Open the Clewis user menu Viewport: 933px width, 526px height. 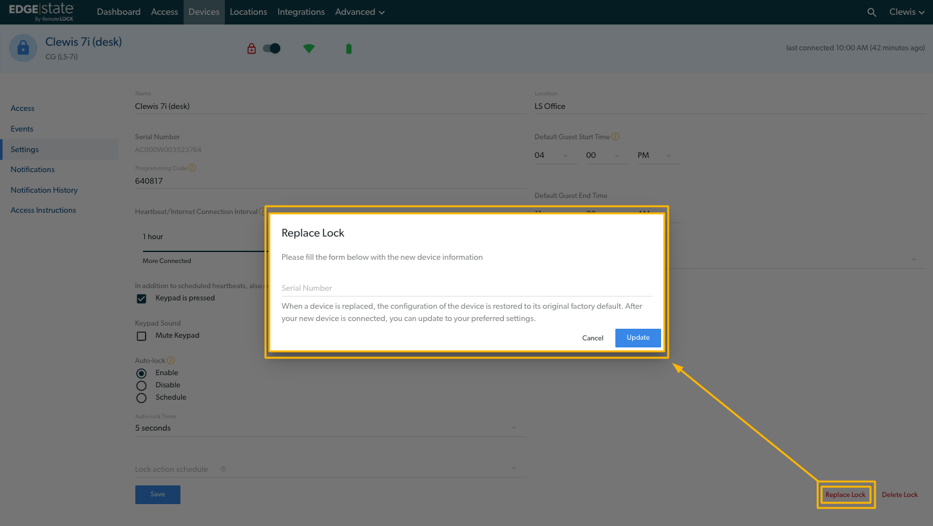coord(907,12)
